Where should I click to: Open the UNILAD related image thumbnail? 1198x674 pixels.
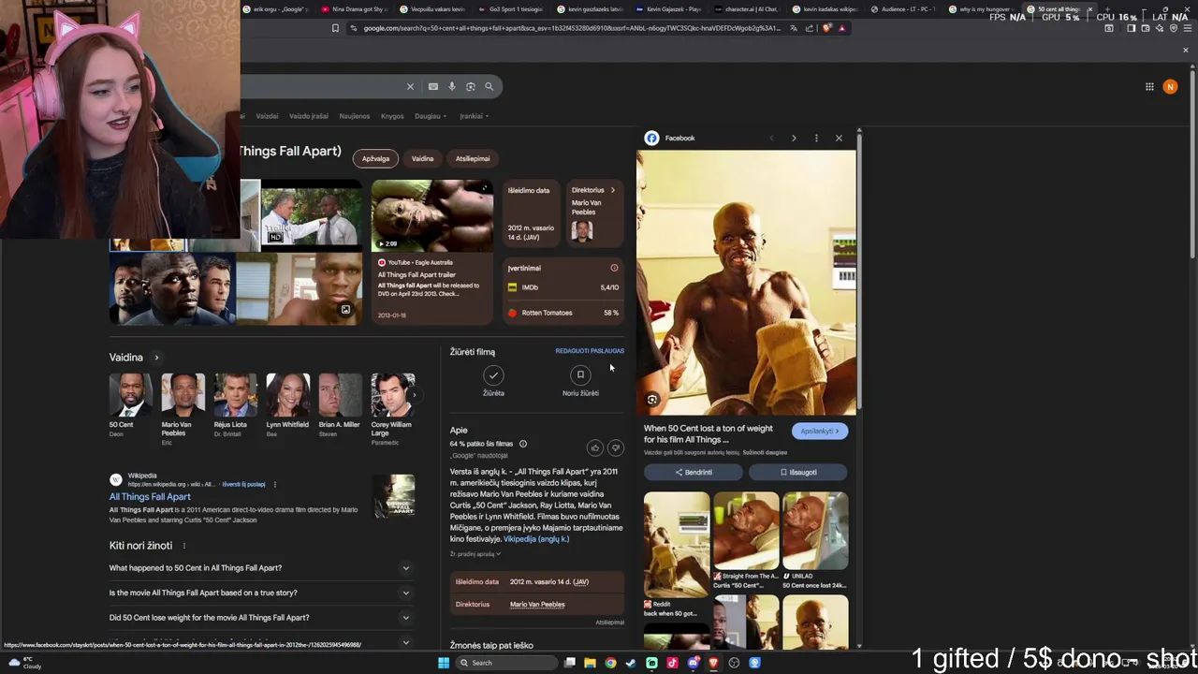(815, 531)
